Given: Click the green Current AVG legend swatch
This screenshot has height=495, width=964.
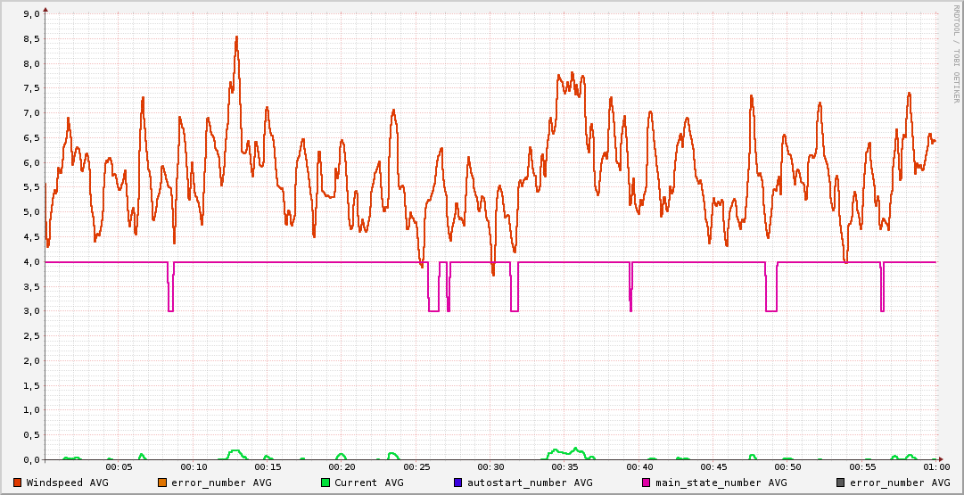Looking at the screenshot, I should coord(325,483).
